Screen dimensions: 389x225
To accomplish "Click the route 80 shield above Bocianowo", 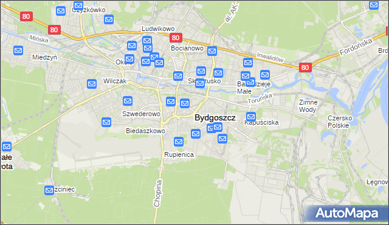I will [176, 38].
